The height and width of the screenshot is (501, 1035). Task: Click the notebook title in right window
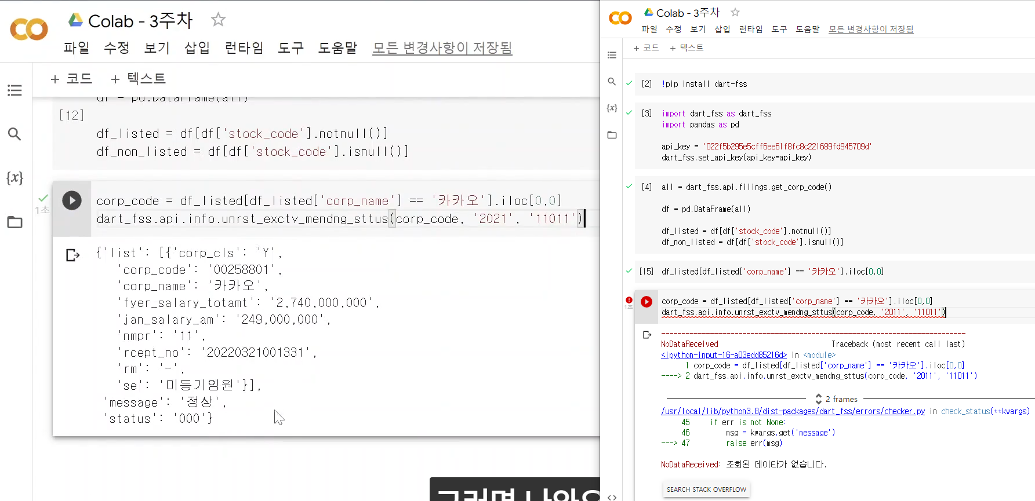pyautogui.click(x=688, y=13)
